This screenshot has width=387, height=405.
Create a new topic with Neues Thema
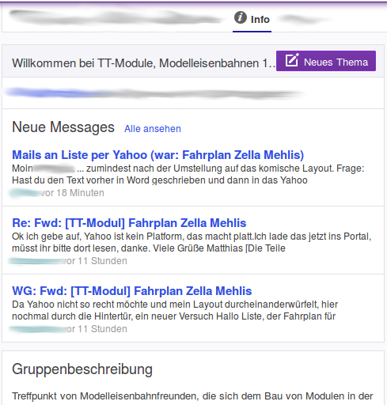click(x=326, y=61)
